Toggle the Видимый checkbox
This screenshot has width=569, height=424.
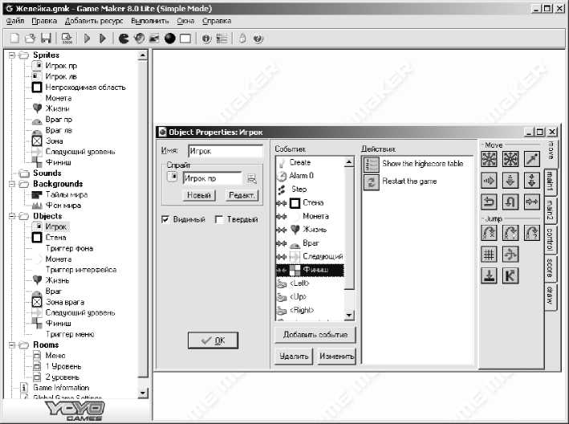pyautogui.click(x=165, y=219)
